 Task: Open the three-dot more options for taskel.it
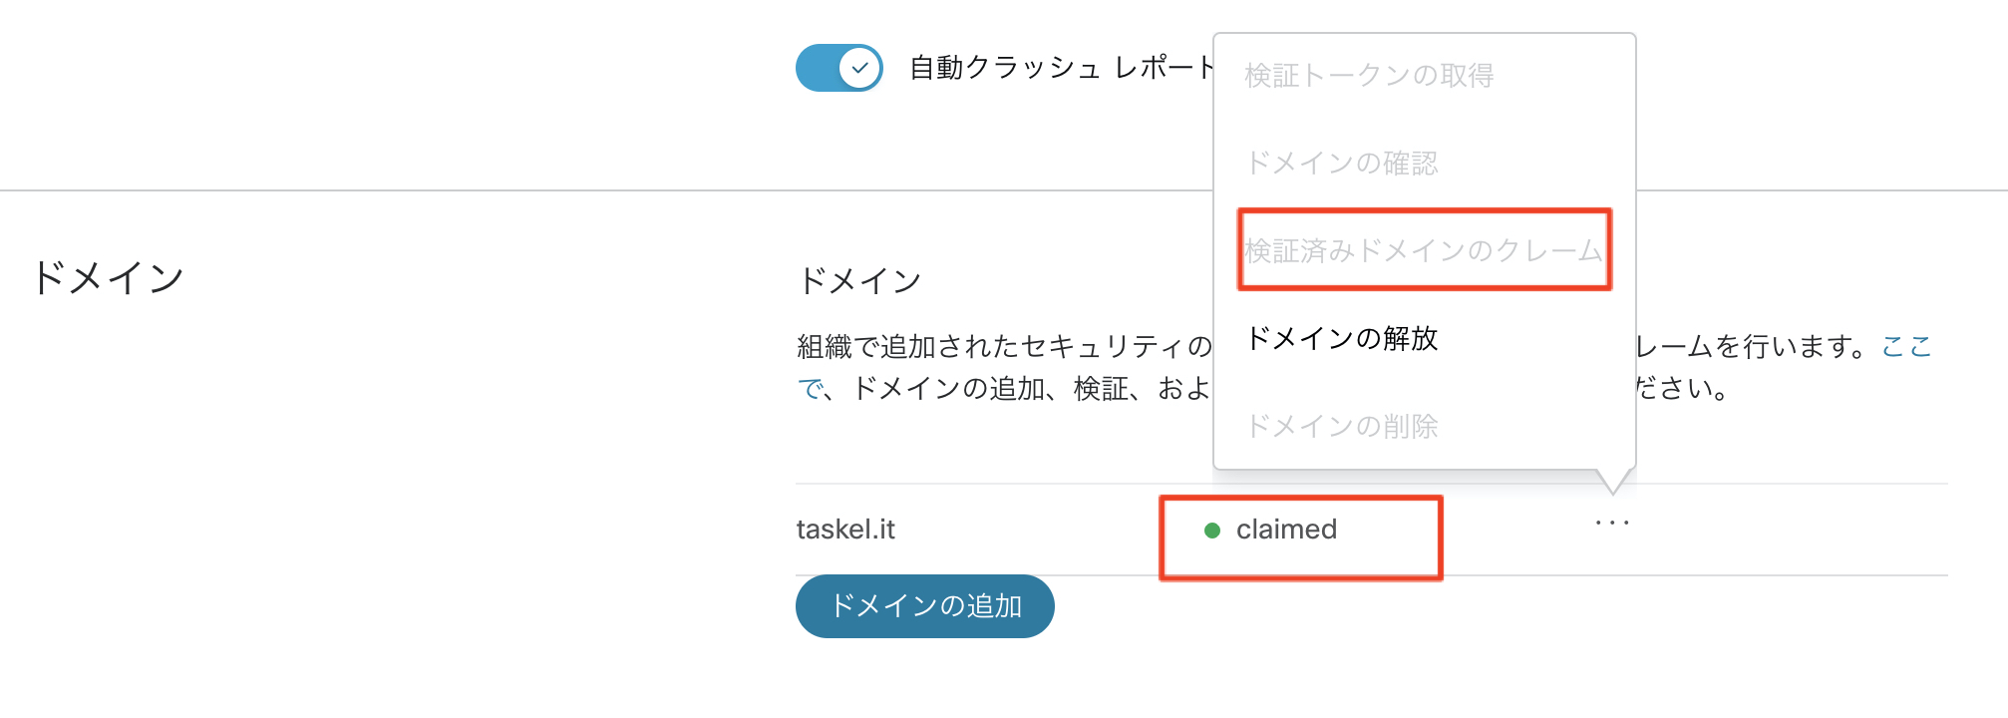1611,523
